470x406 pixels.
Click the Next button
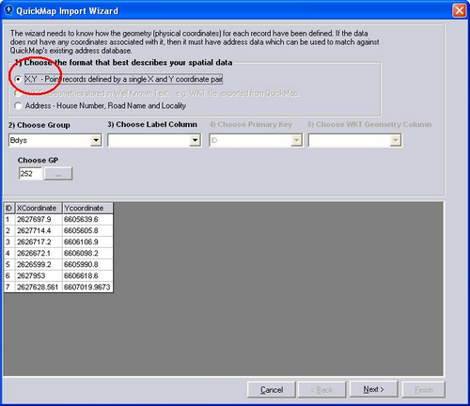click(373, 389)
